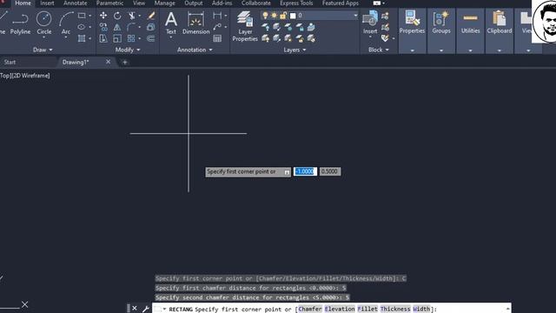
Task: Toggle layer 0 on/off light bulb
Action: pyautogui.click(x=265, y=16)
